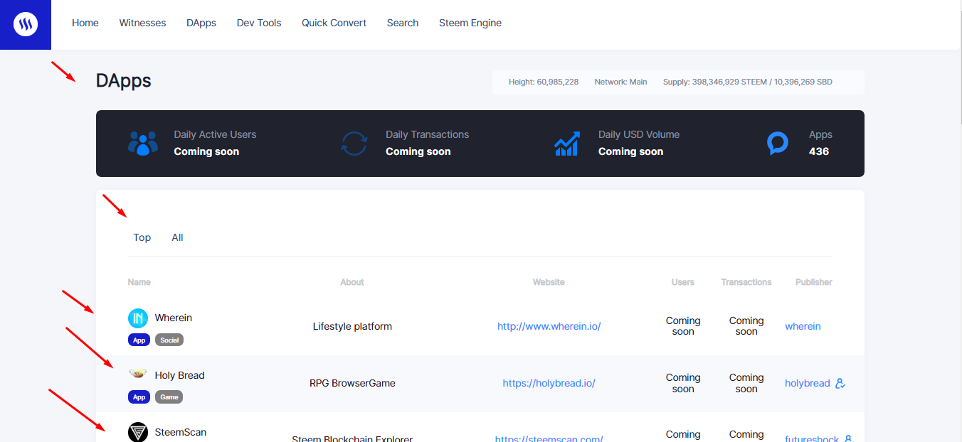This screenshot has width=962, height=442.
Task: Click the Apps count 436
Action: click(819, 151)
